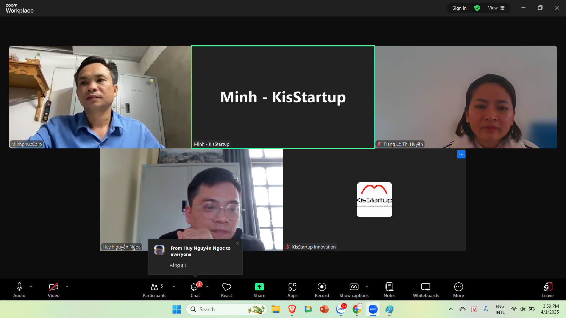The height and width of the screenshot is (318, 566).
Task: Expand the audio options caret
Action: 31,287
